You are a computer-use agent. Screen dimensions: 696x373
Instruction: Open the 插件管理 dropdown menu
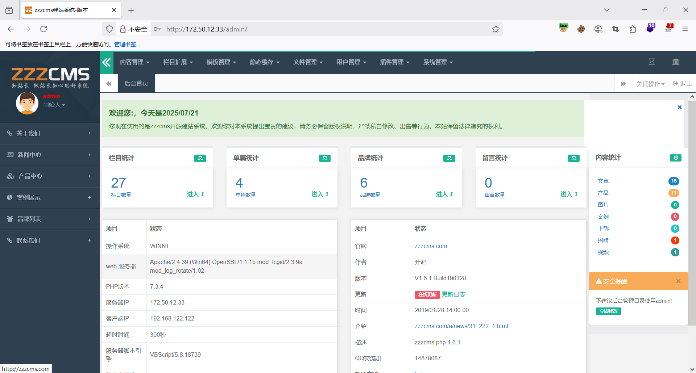pos(395,62)
